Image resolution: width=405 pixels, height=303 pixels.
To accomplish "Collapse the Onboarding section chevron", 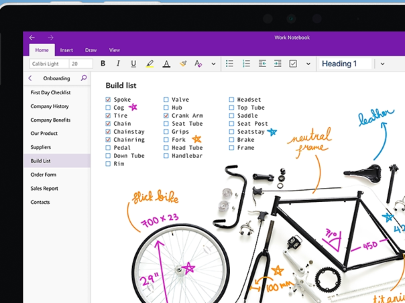I will click(30, 78).
